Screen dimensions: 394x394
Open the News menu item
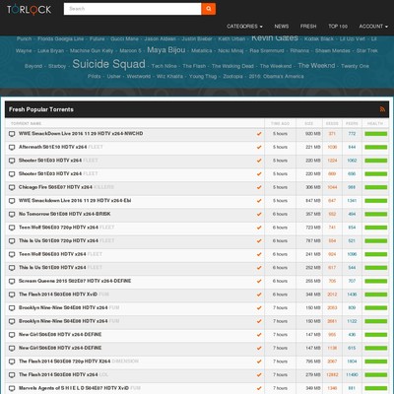pyautogui.click(x=282, y=27)
